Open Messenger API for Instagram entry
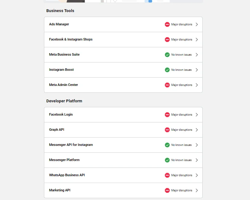This screenshot has height=200, width=250. click(123, 145)
